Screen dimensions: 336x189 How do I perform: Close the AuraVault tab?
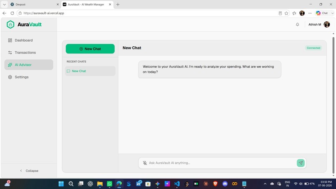[x=110, y=4]
